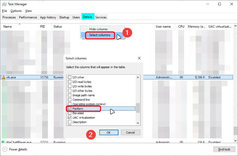Click the column list scroll up arrow

pos(138,77)
